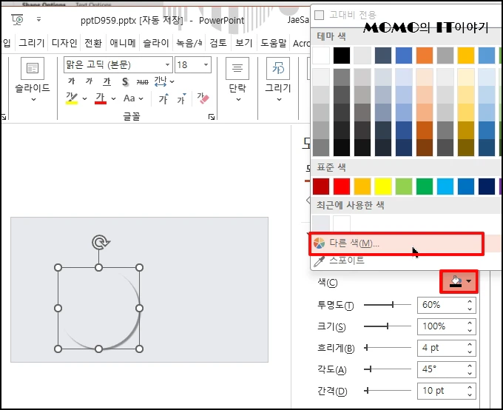Toggle underline 가 formatting
Image resolution: width=503 pixels, height=410 pixels.
pos(107,82)
